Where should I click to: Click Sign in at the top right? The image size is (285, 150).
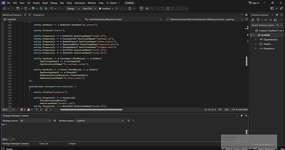point(254,3)
